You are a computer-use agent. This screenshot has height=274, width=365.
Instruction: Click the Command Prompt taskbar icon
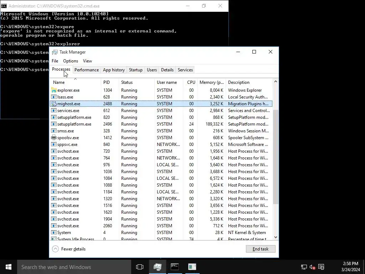(175, 267)
